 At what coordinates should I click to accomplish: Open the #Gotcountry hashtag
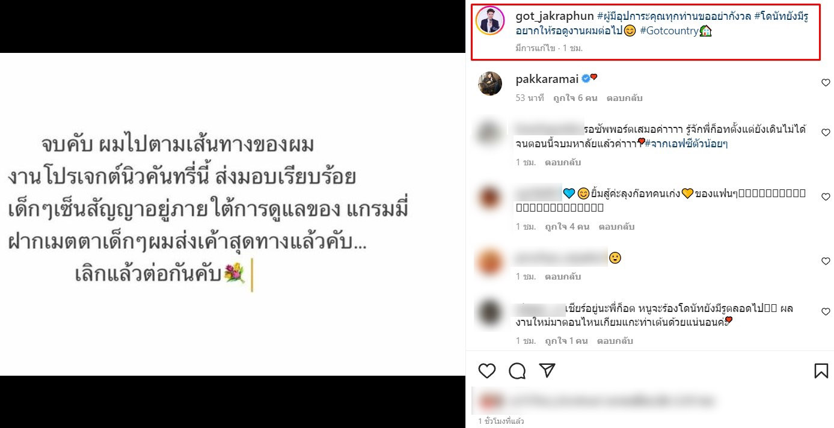click(x=669, y=31)
